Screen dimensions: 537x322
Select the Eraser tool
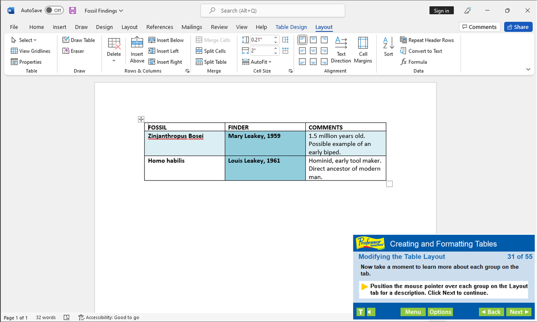pos(72,51)
